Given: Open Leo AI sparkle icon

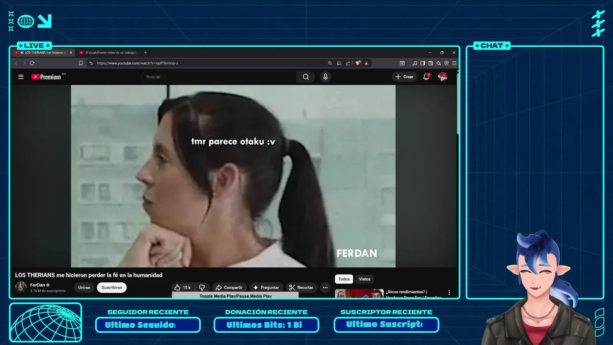Looking at the screenshot, I should point(438,63).
